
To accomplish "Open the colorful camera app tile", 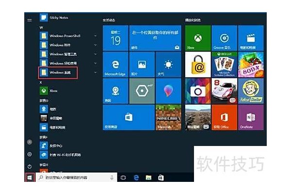I will click(x=198, y=91).
